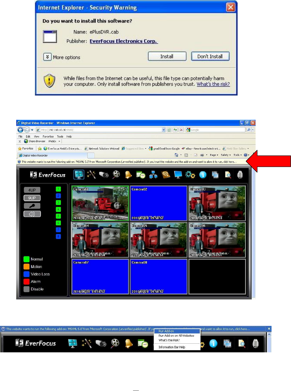Go back with IE back arrow
The image size is (291, 391).
pyautogui.click(x=20, y=130)
